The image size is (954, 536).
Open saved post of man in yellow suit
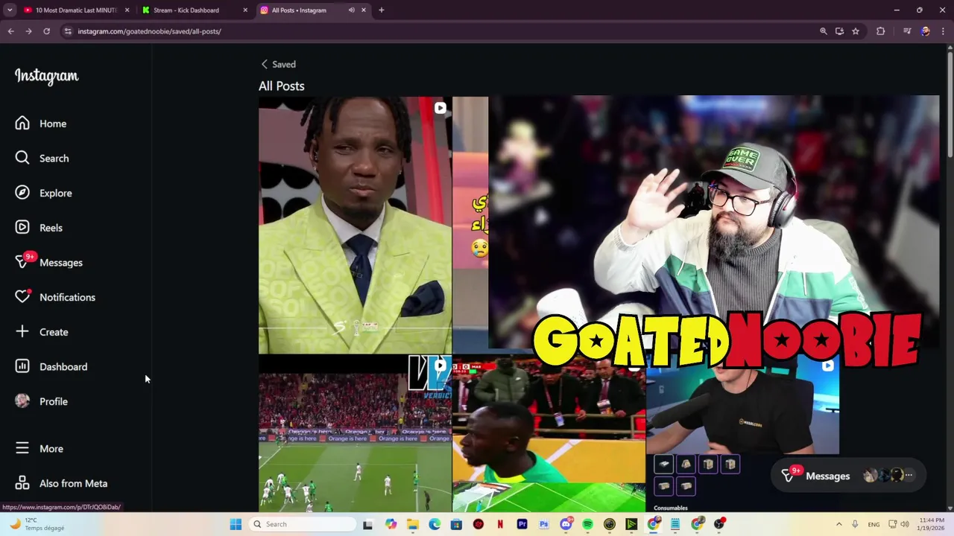pos(355,225)
